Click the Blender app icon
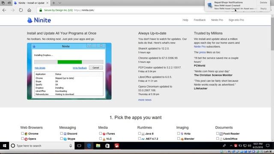274x154 pixels. click(x=182, y=139)
